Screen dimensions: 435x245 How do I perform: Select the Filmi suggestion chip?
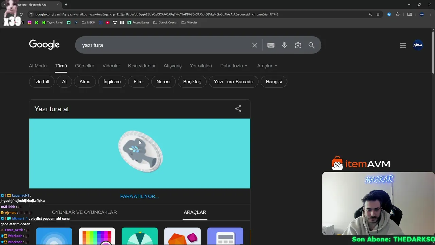(x=138, y=82)
